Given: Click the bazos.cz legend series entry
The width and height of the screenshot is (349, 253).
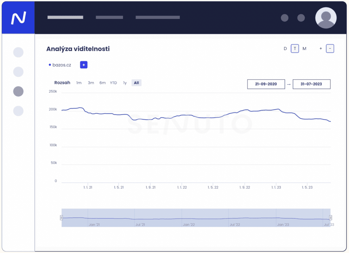Looking at the screenshot, I should click(60, 65).
